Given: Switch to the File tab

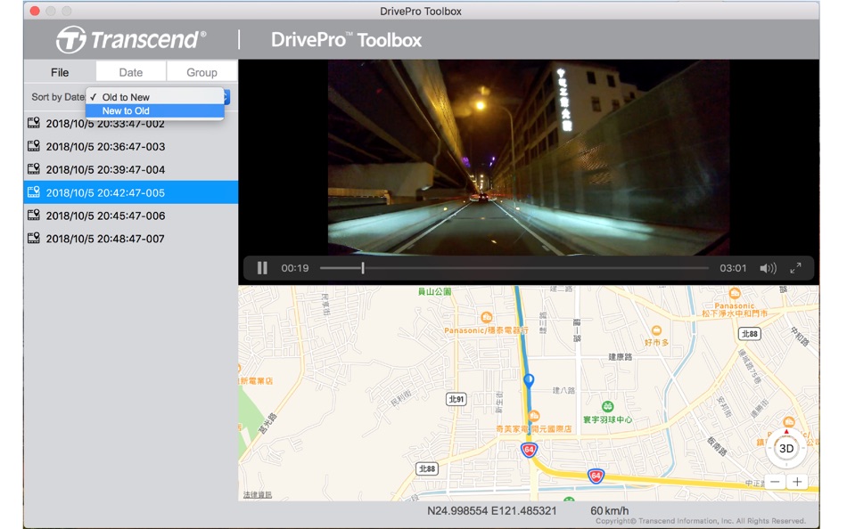Looking at the screenshot, I should pos(60,72).
